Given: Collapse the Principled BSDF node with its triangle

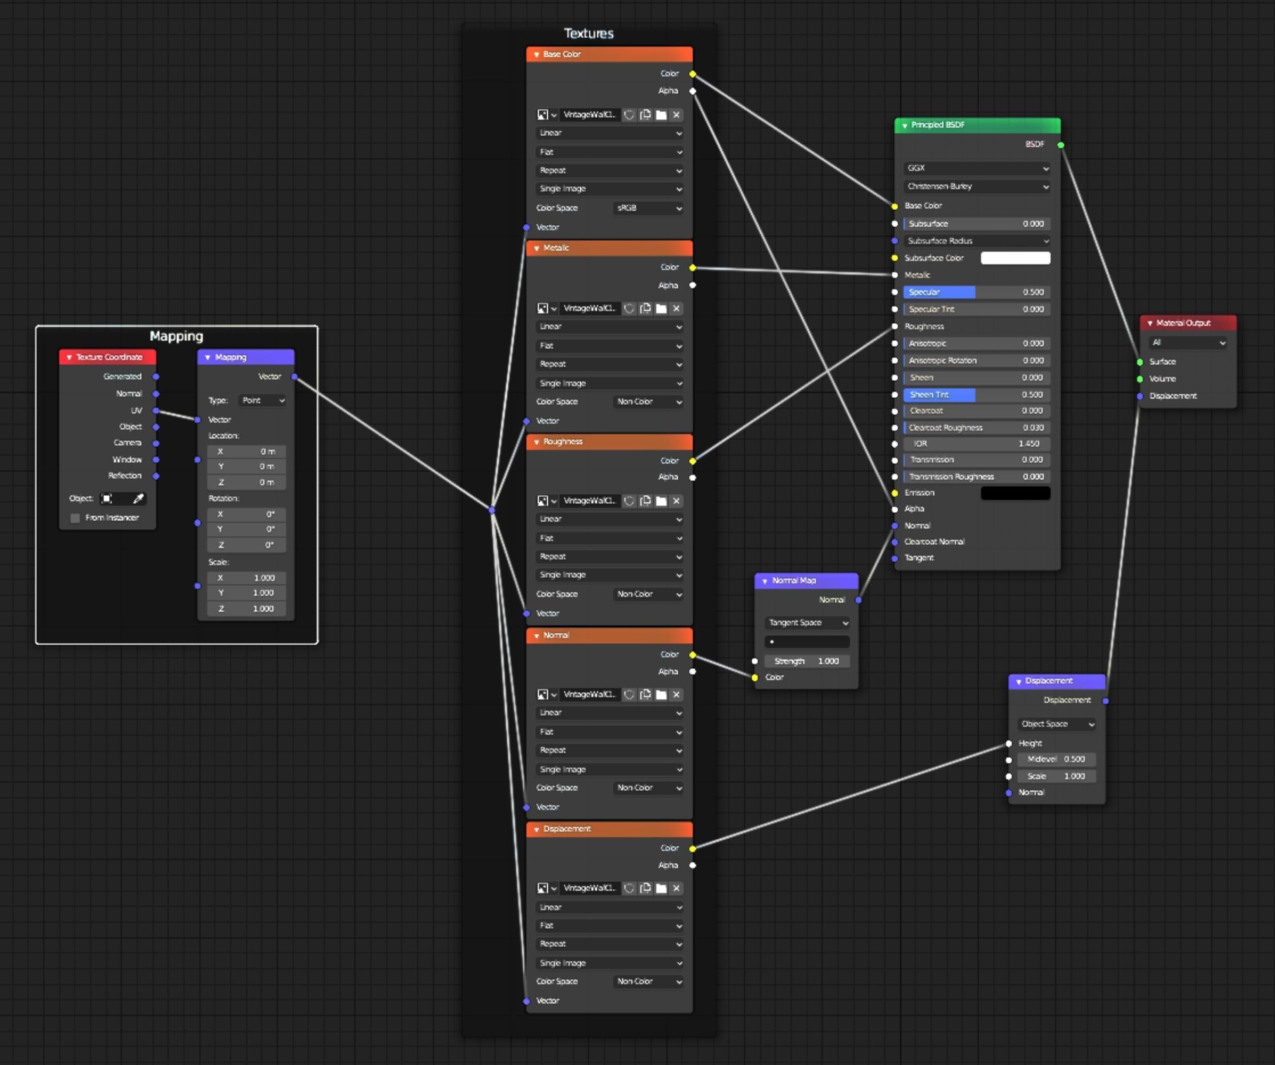Looking at the screenshot, I should (905, 125).
